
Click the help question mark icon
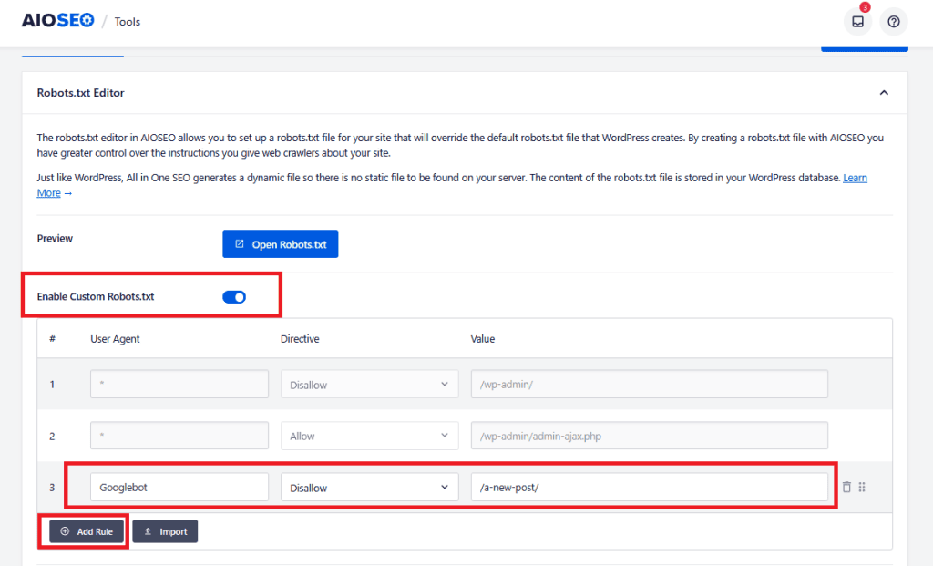893,21
